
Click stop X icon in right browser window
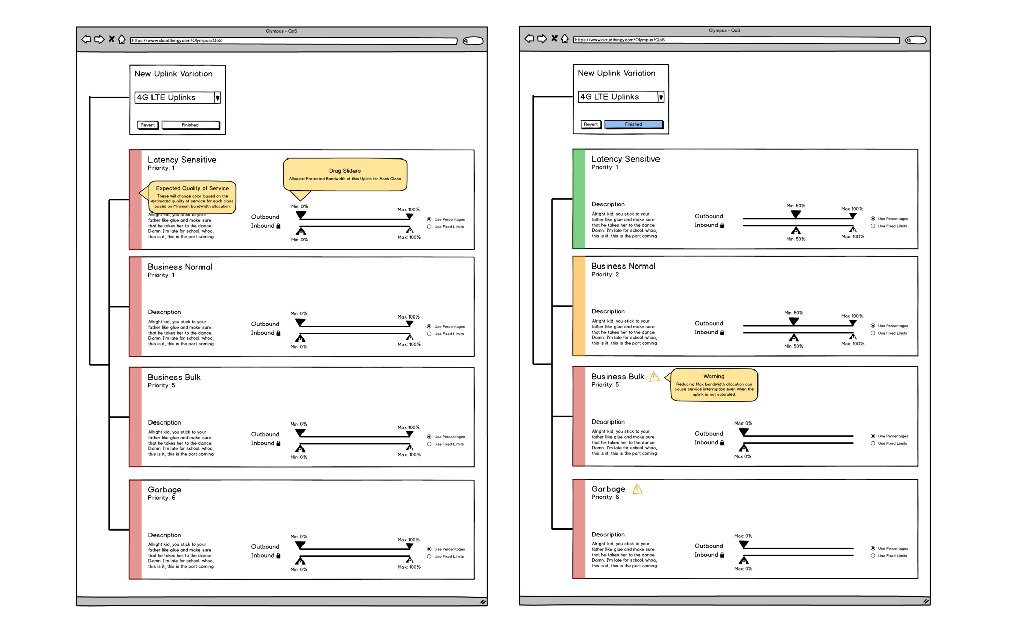coord(554,39)
